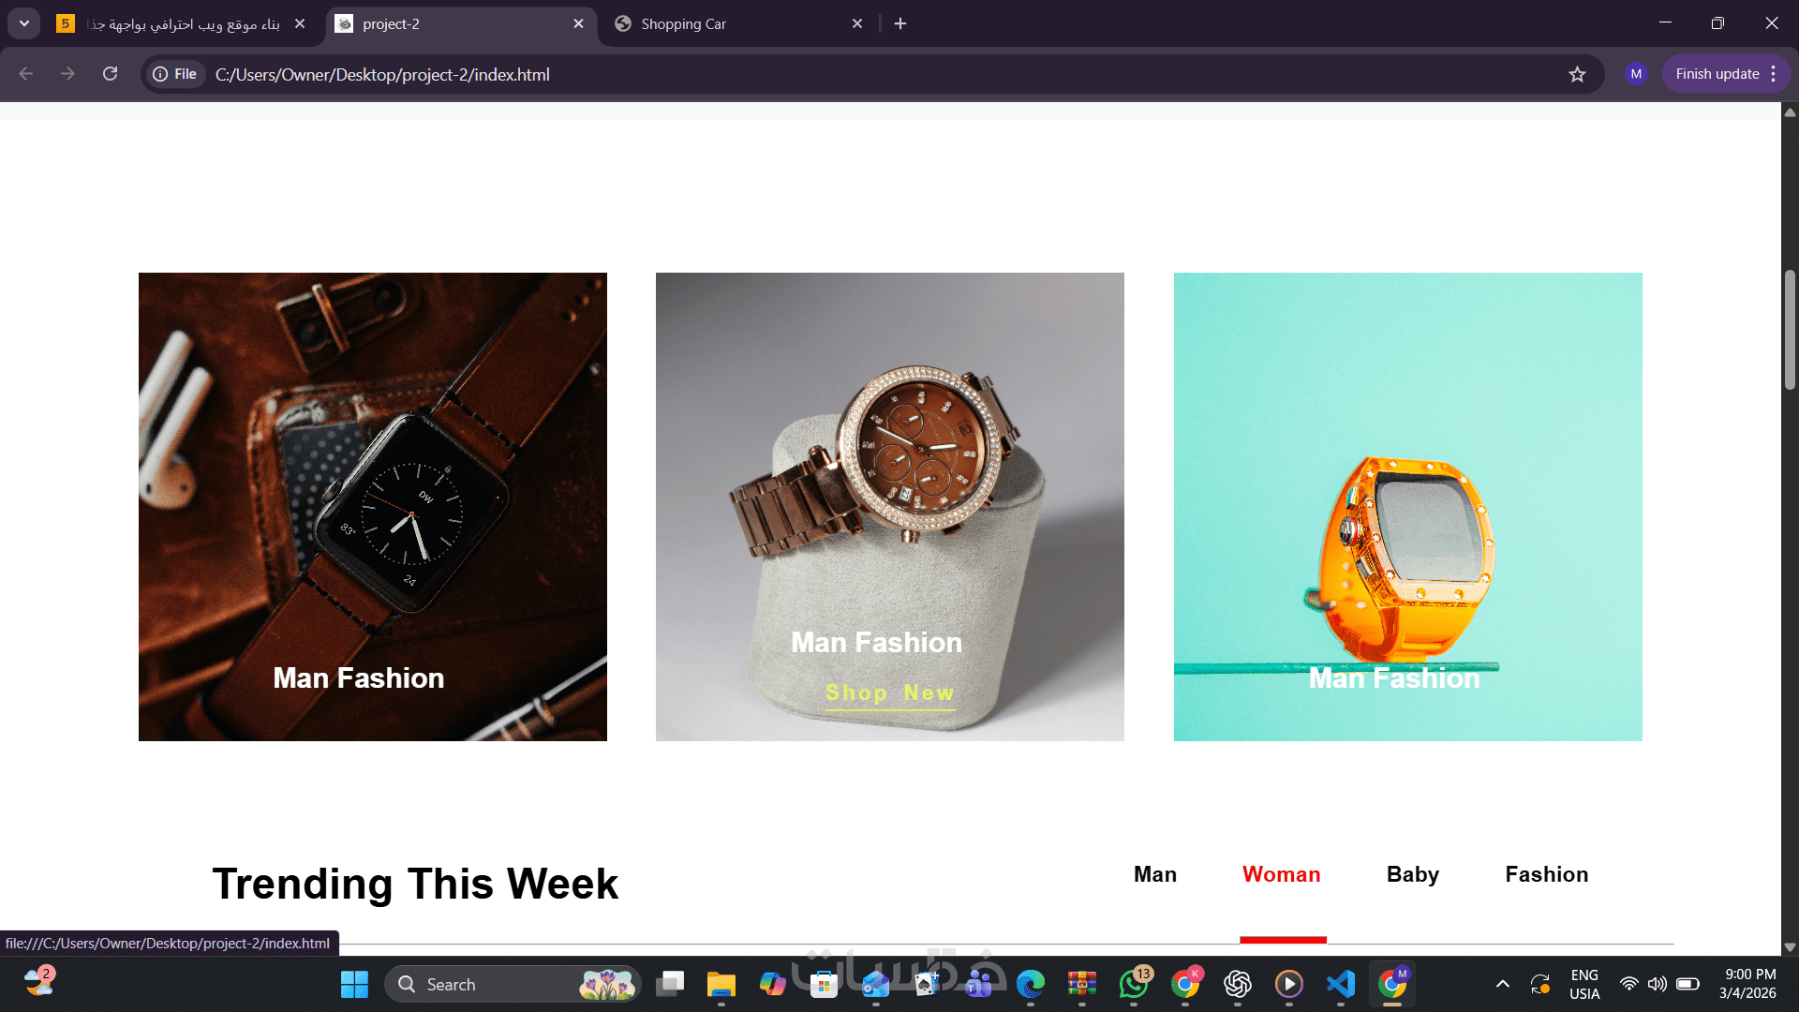Open WhatsApp from the taskbar

[1134, 984]
